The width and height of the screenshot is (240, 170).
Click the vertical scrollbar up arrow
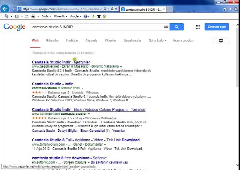coord(238,25)
